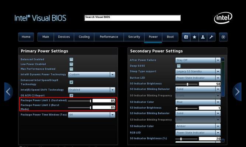Click Secondary Power Settings heading
The image size is (246, 147).
[x=156, y=51]
